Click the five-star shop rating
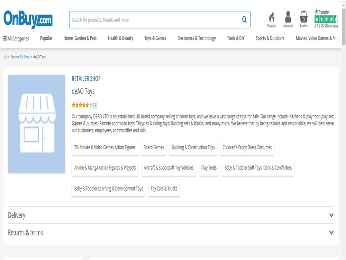The image size is (346, 260). point(80,105)
